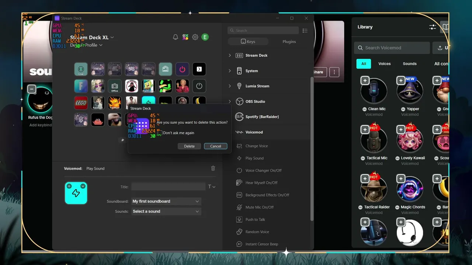
Task: Select the Facecam key
Action: pos(98,103)
